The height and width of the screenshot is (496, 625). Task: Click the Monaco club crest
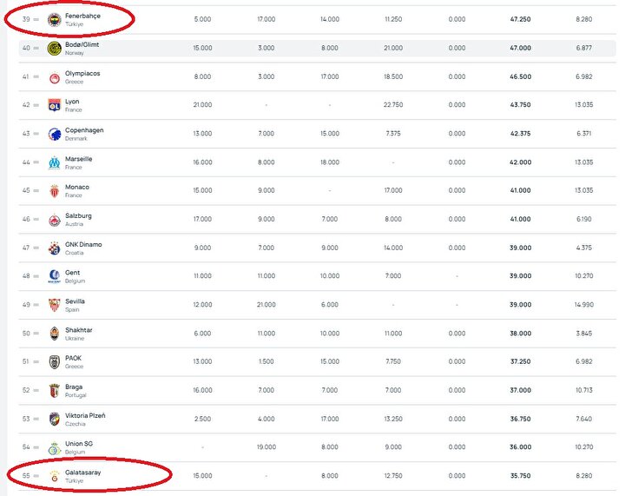(x=54, y=191)
